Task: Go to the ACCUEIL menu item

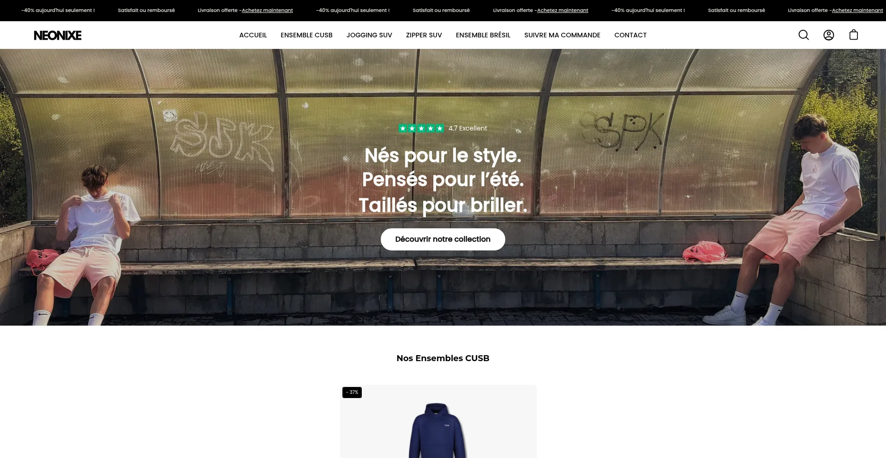Action: (253, 35)
